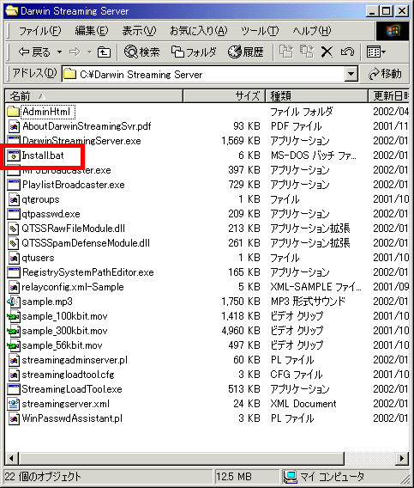Open the Forward history dropdown arrow
Viewport: 414px width, 488px height.
[89, 52]
